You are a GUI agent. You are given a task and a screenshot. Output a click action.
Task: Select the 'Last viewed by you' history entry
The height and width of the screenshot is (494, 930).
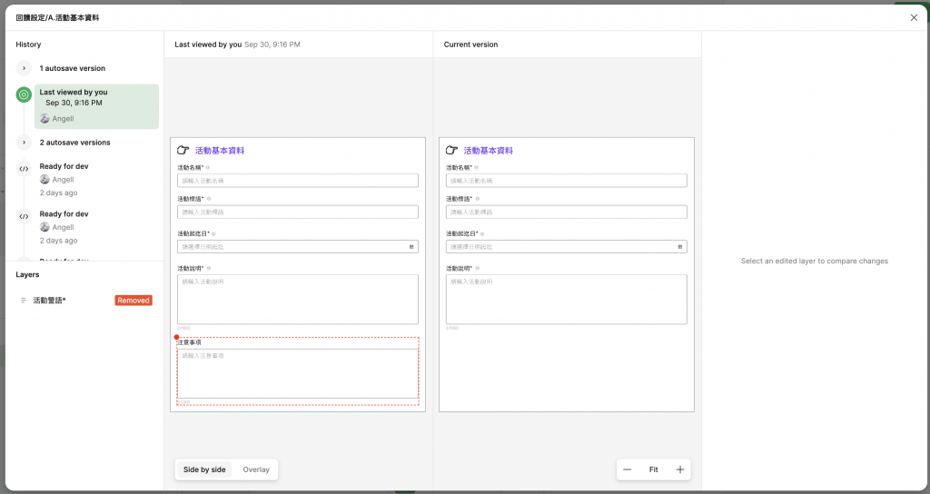[96, 106]
